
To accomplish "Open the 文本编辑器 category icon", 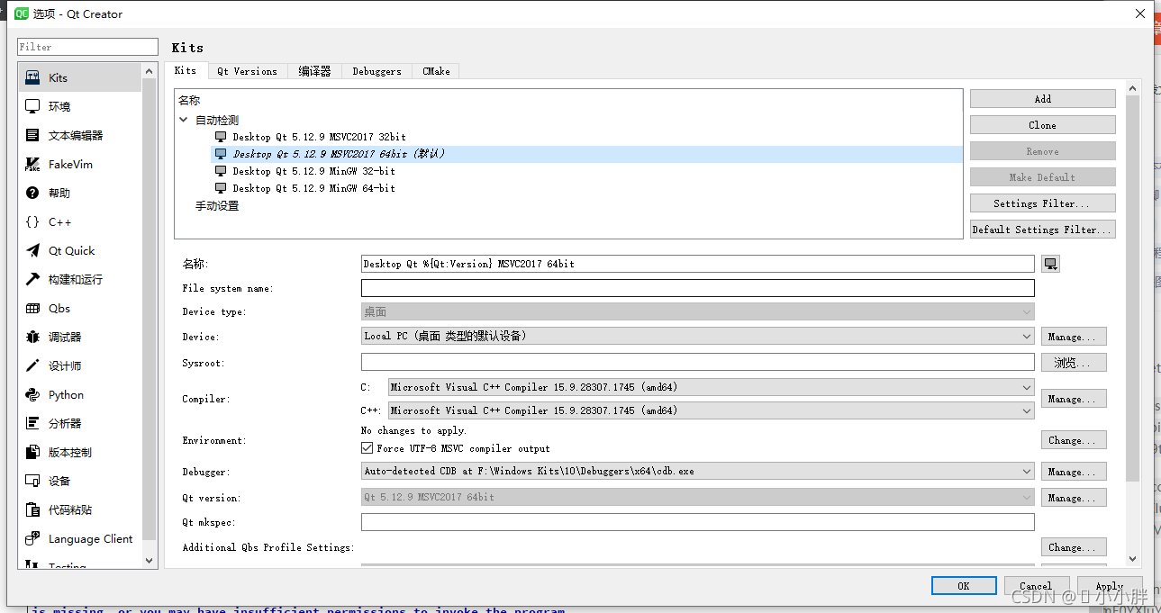I will pos(32,135).
